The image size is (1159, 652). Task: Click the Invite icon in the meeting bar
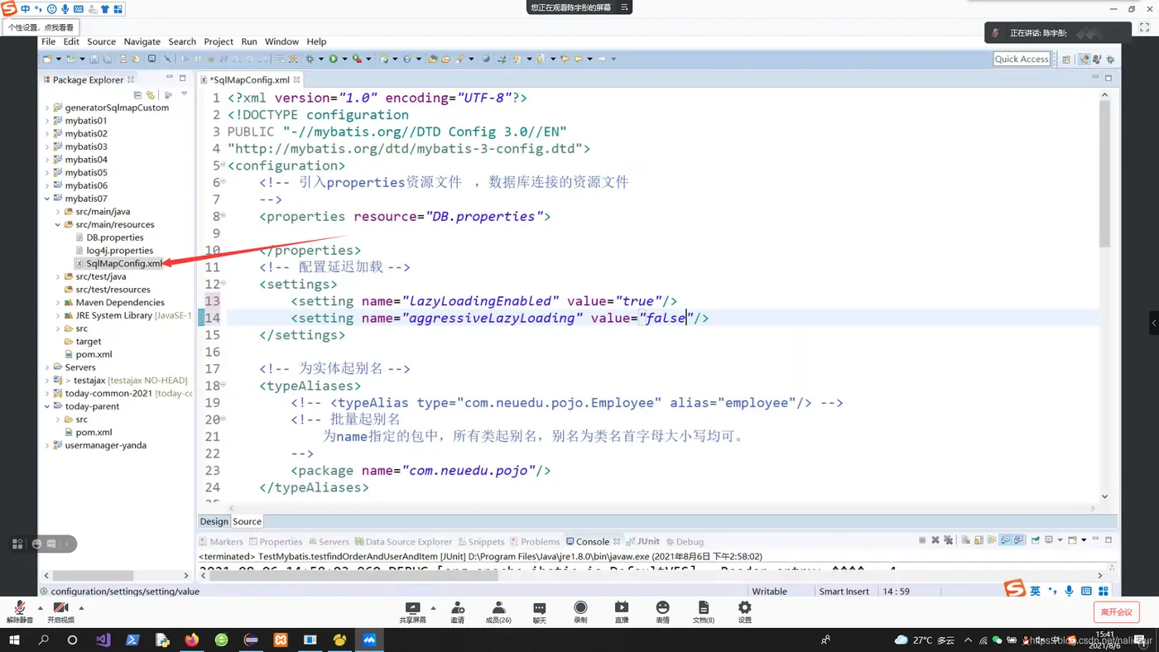(x=457, y=611)
